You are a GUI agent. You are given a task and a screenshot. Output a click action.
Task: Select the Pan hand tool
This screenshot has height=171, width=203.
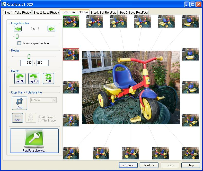pos(31,118)
